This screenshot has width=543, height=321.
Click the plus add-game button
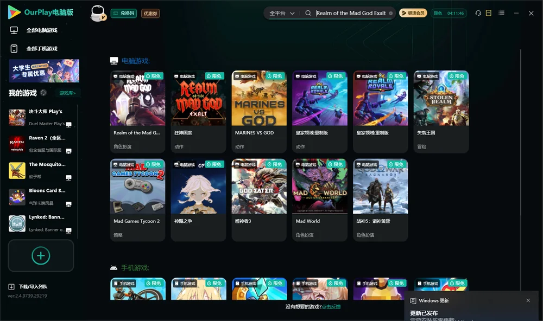(x=41, y=255)
